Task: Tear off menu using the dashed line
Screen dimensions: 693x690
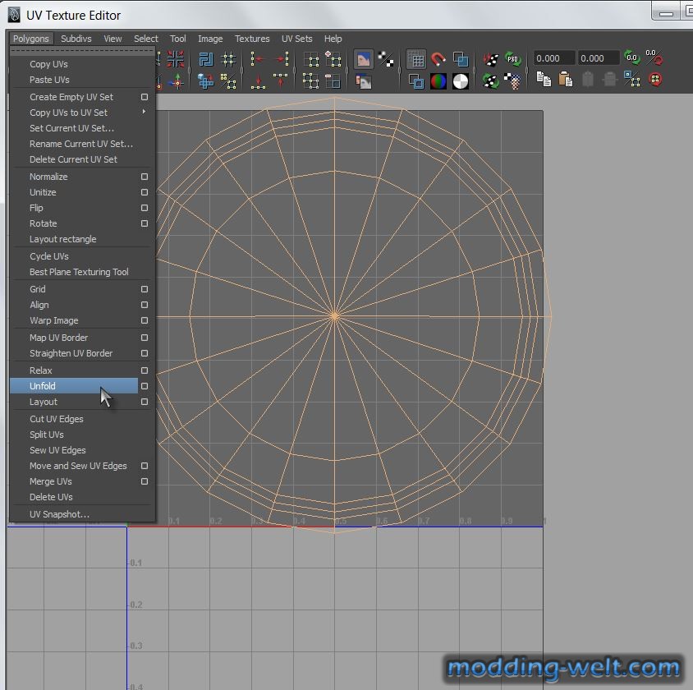Action: (83, 50)
